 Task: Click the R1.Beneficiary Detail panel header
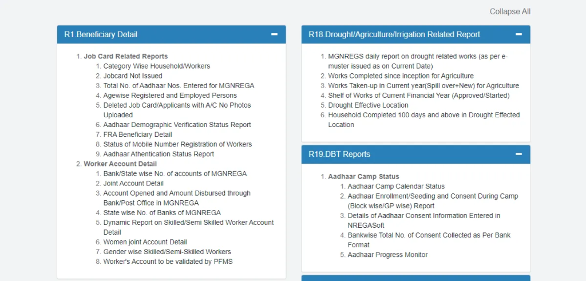172,34
